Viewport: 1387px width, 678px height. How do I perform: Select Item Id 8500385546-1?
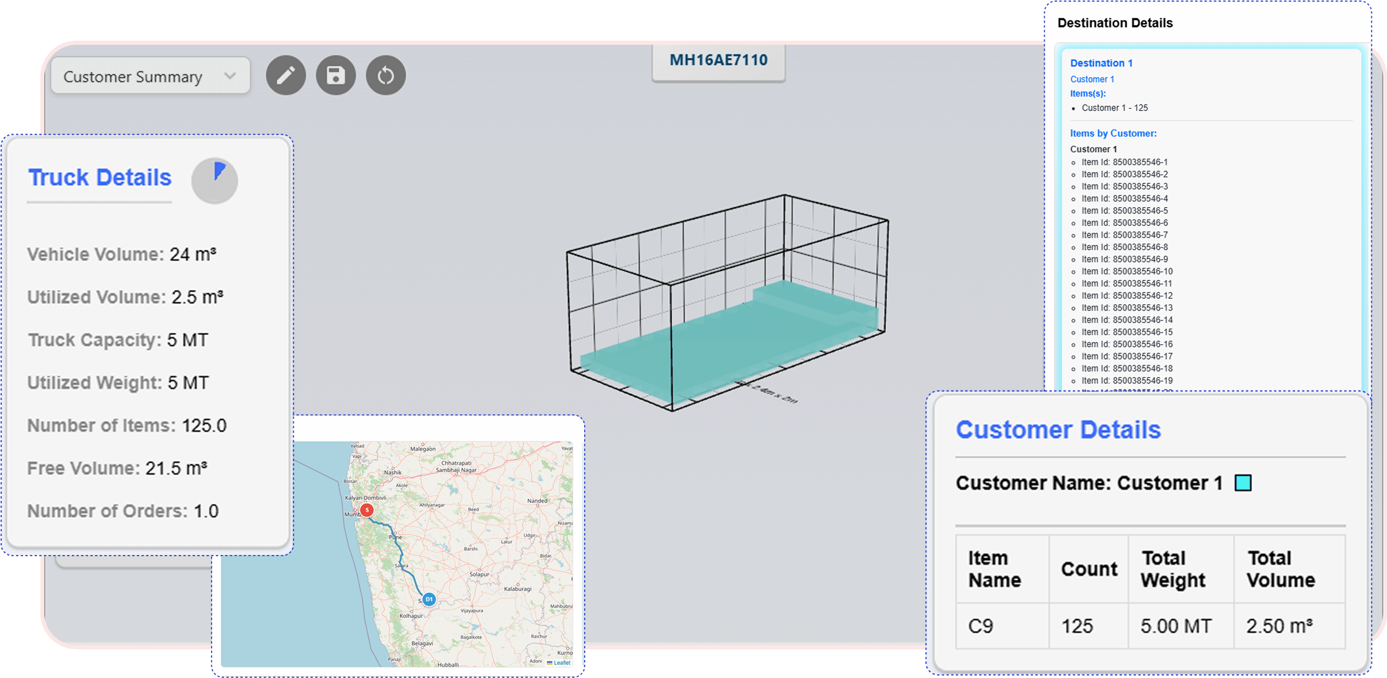pyautogui.click(x=1124, y=162)
